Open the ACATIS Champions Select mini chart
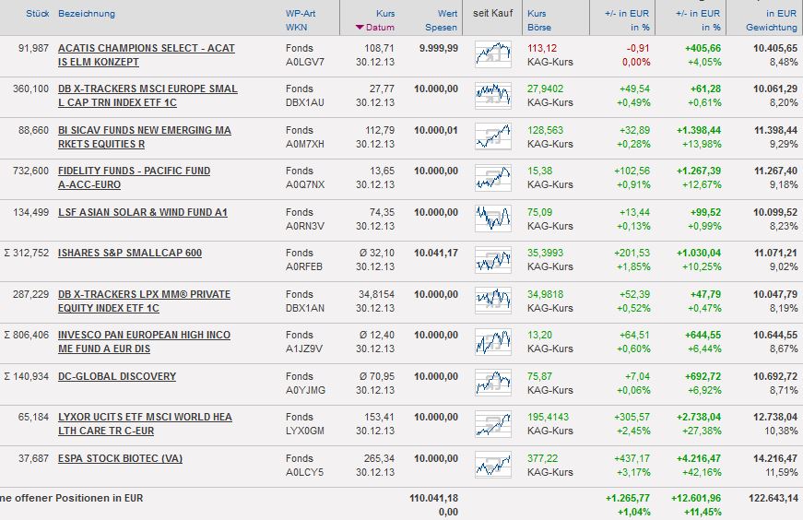Viewport: 803px width, 520px height. pyautogui.click(x=493, y=54)
